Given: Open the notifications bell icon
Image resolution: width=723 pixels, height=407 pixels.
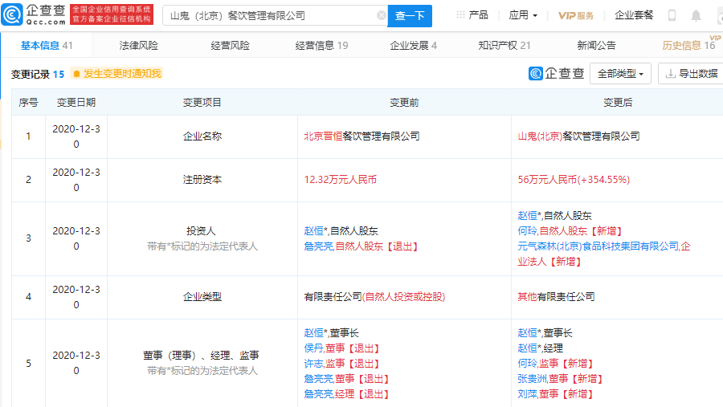Looking at the screenshot, I should tap(696, 16).
